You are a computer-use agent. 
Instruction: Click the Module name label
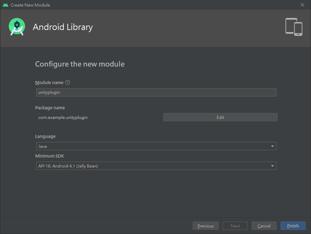(x=49, y=82)
